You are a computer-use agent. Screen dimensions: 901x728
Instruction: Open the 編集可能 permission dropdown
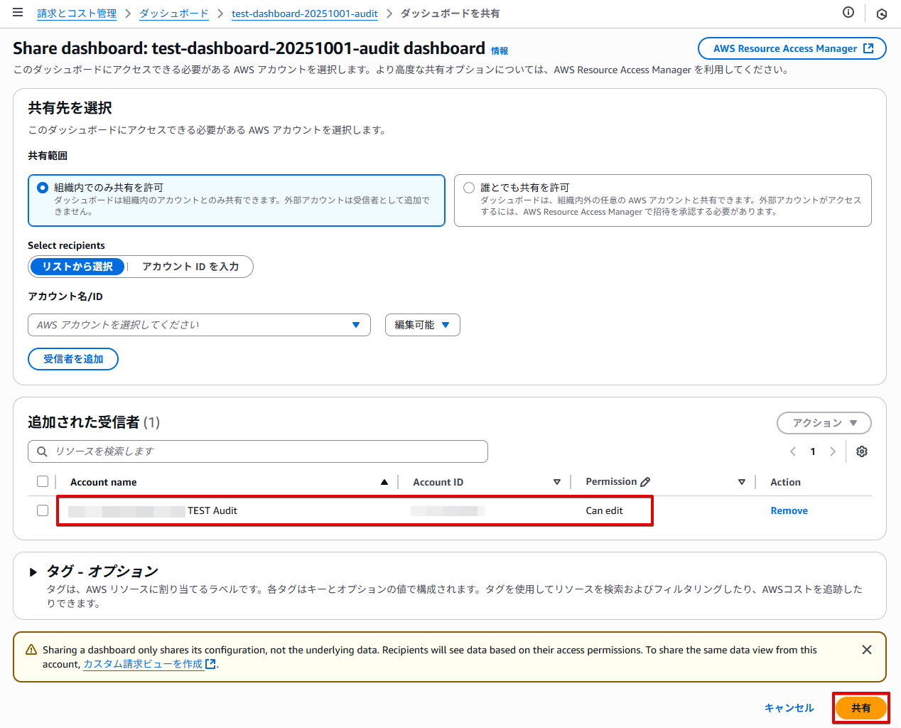pos(423,325)
